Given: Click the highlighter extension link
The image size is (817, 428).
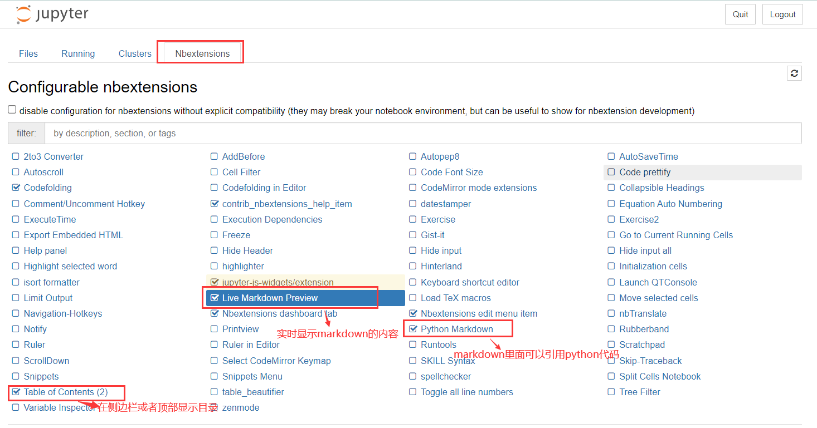Looking at the screenshot, I should tap(243, 267).
